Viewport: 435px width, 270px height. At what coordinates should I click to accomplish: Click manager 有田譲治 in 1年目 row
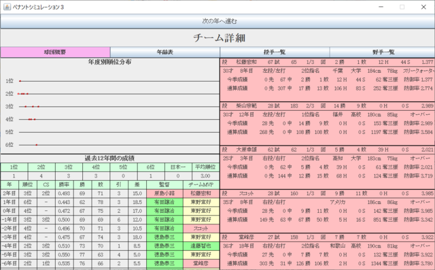pyautogui.click(x=164, y=202)
